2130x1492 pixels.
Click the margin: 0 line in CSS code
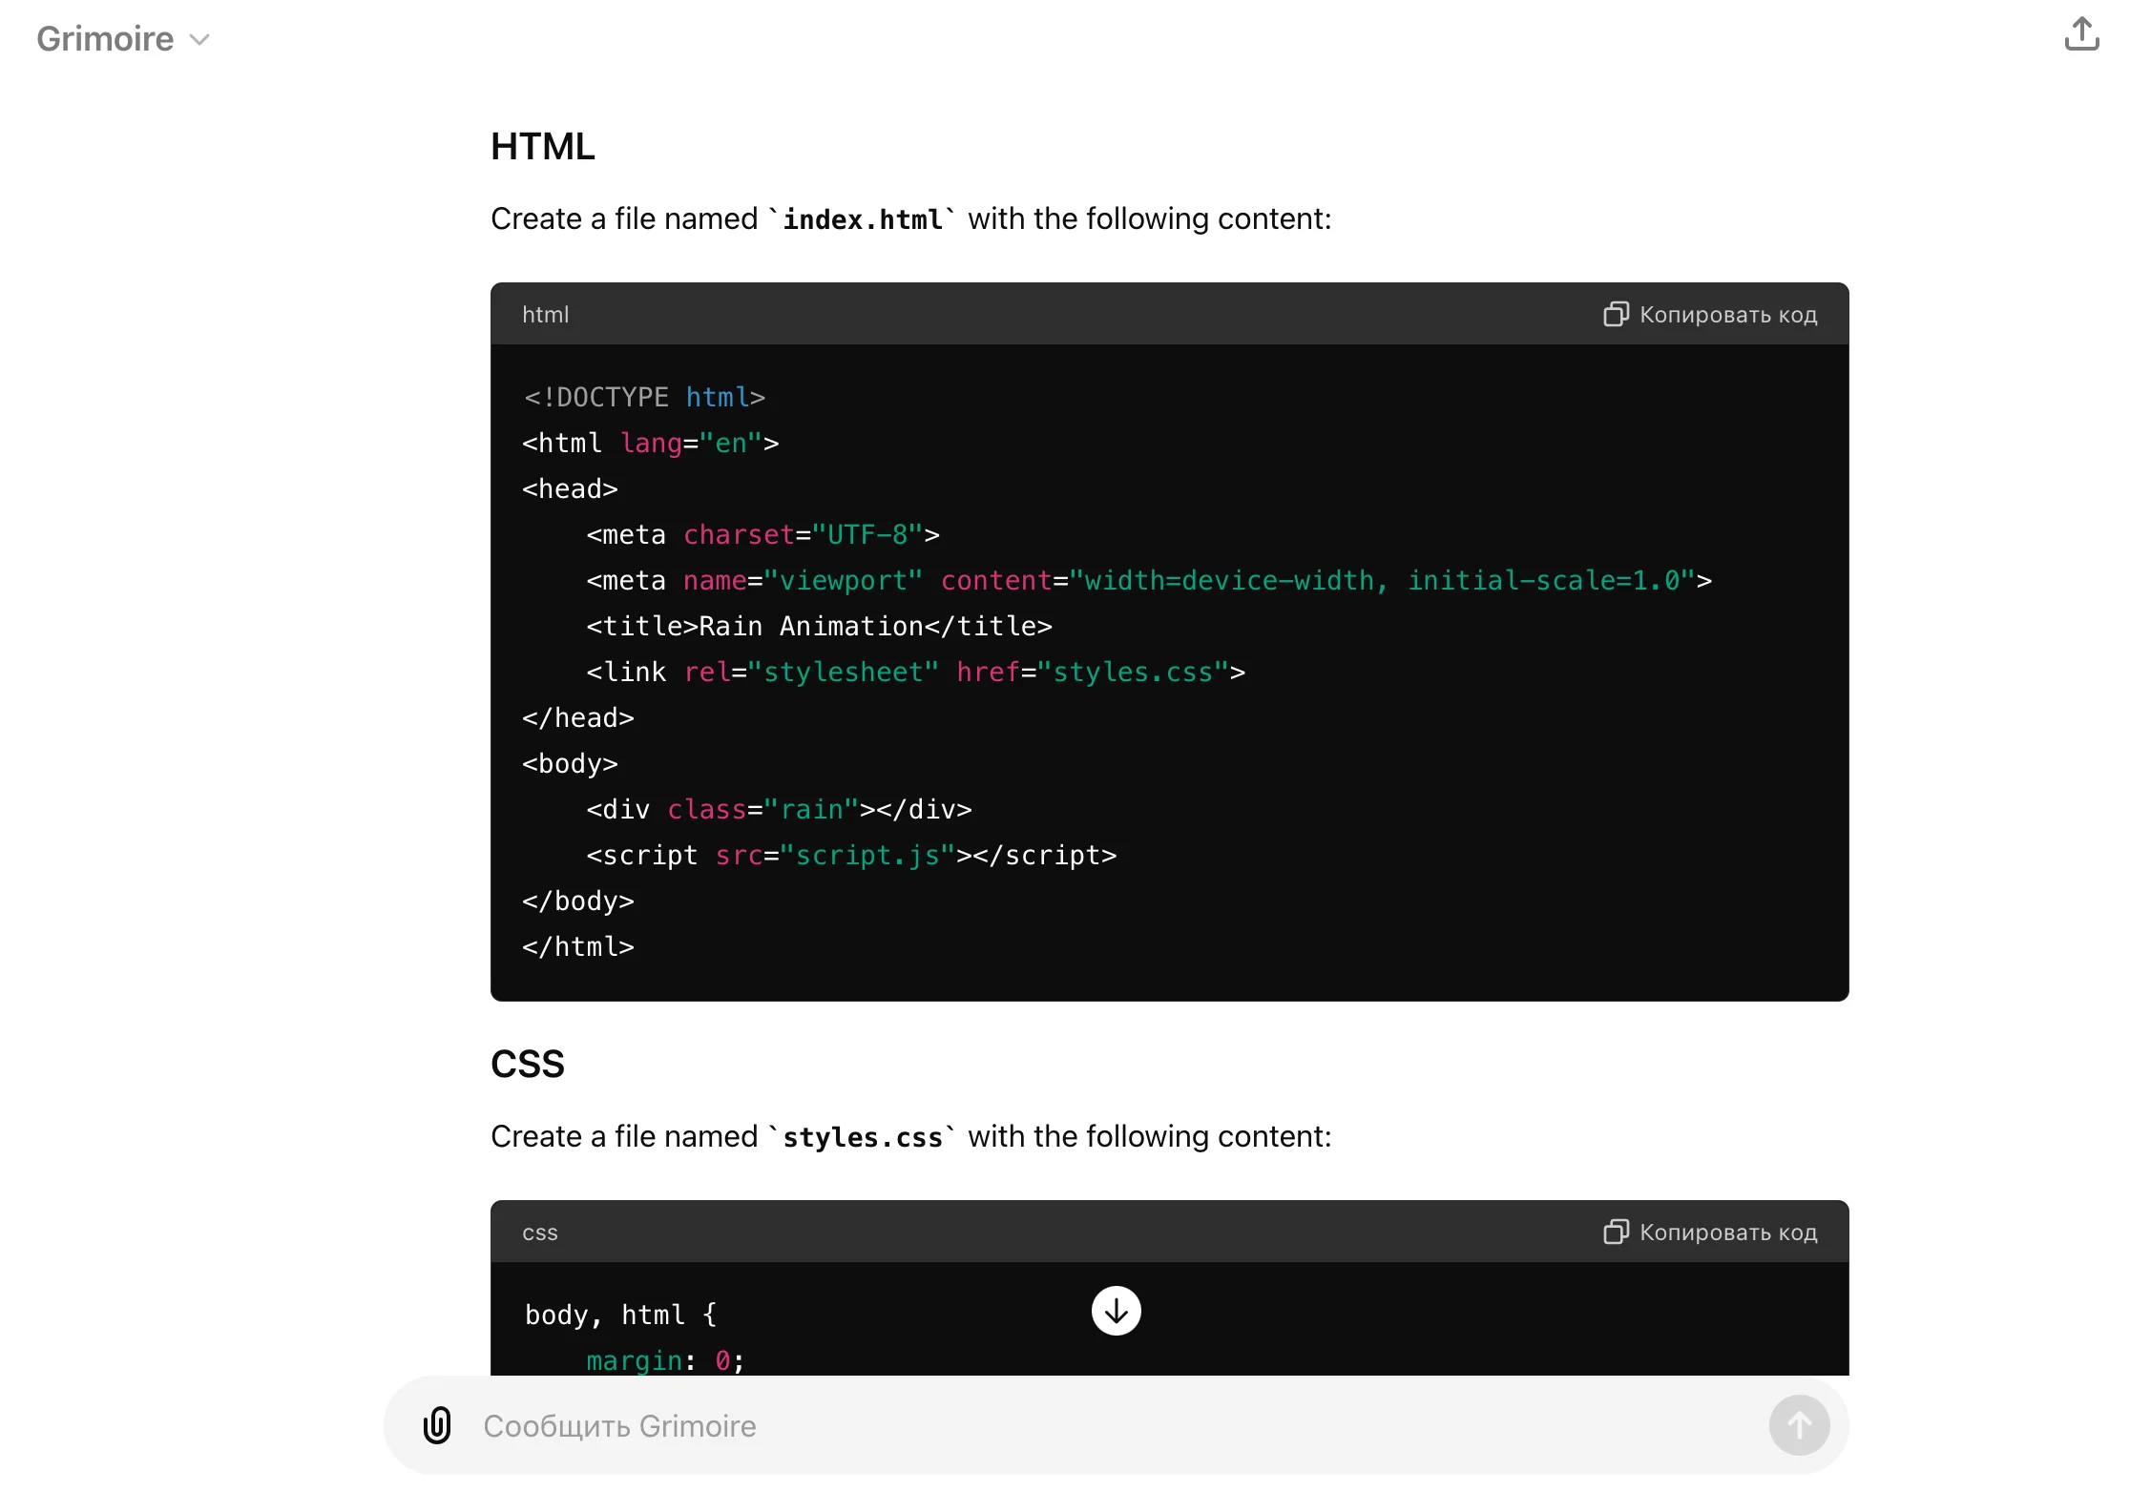coord(664,1360)
